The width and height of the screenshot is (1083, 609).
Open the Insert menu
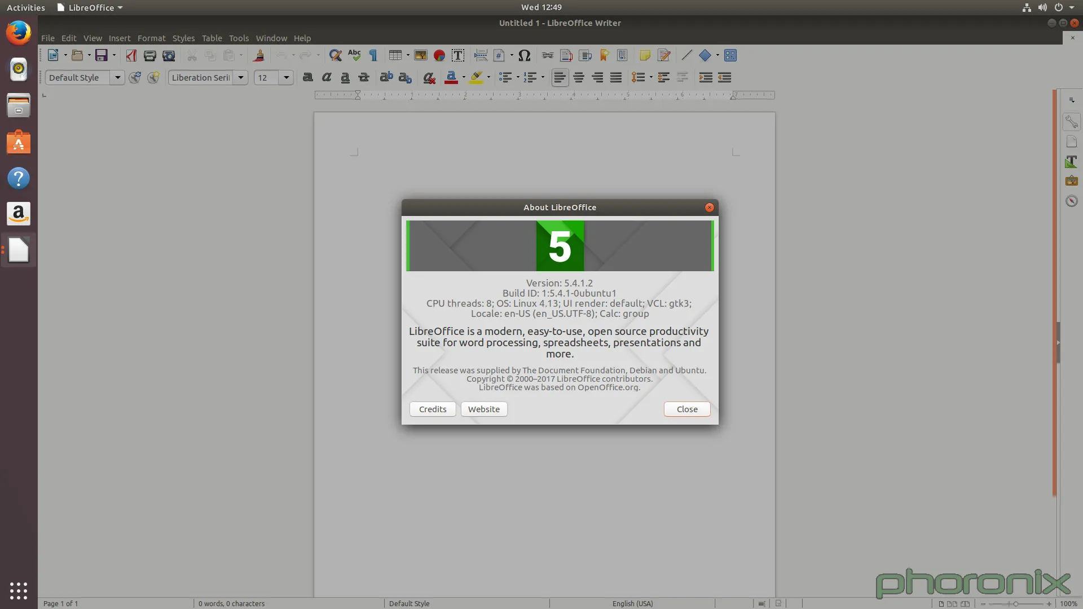coord(120,38)
